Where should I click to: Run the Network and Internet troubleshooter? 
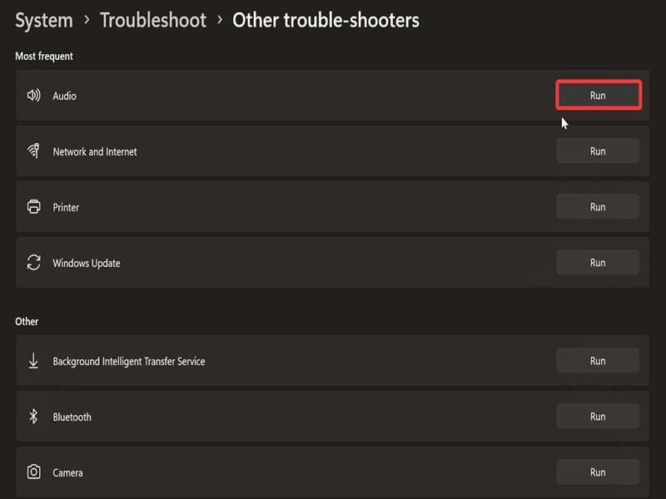(598, 151)
